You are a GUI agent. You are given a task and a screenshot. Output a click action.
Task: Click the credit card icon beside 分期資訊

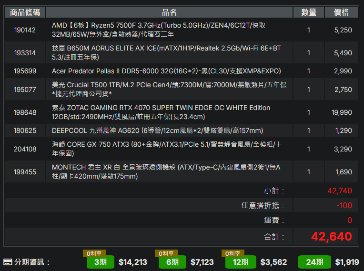[8, 262]
